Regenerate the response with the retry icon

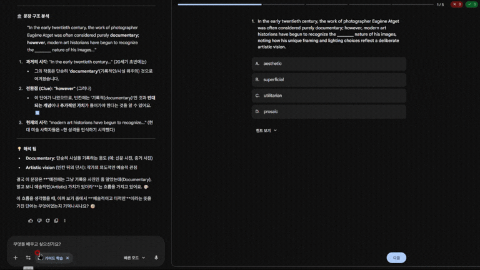pos(47,221)
